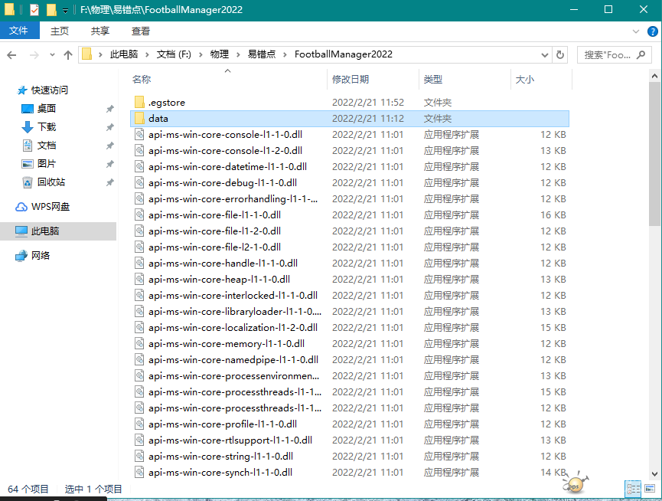Viewport: 662px width, 501px height.
Task: Select file api-ms-win-core-file-l1-2-0.dll
Action: tap(350, 231)
